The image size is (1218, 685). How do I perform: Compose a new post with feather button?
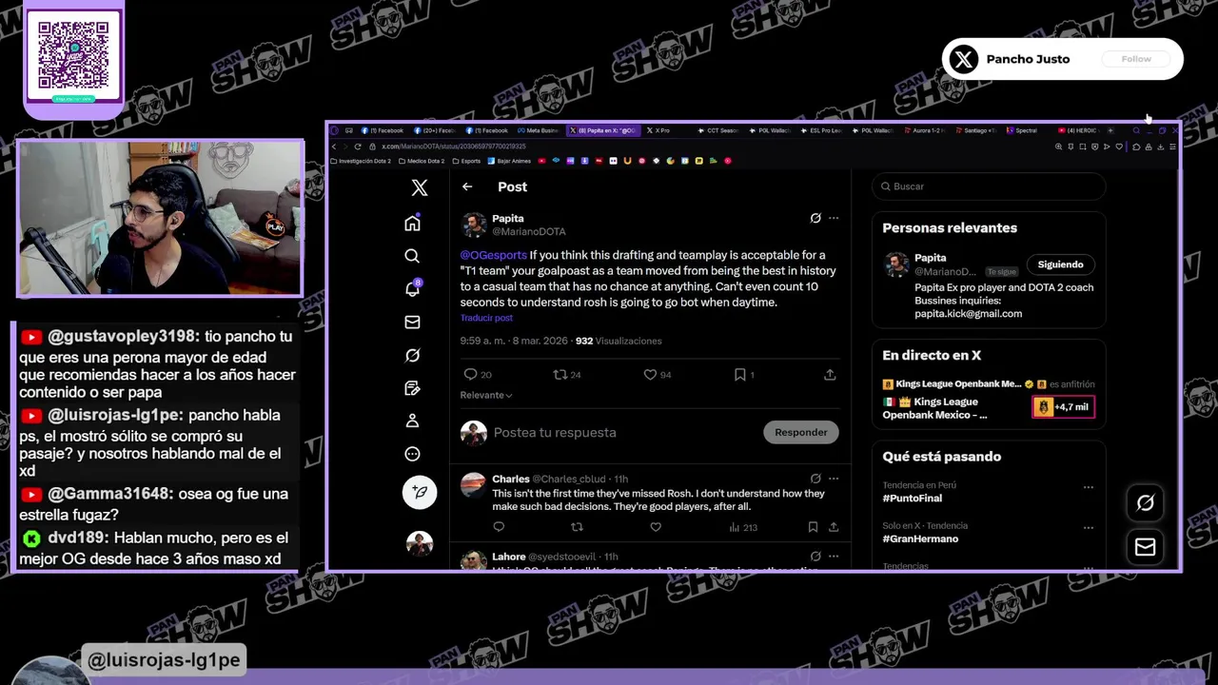click(420, 492)
